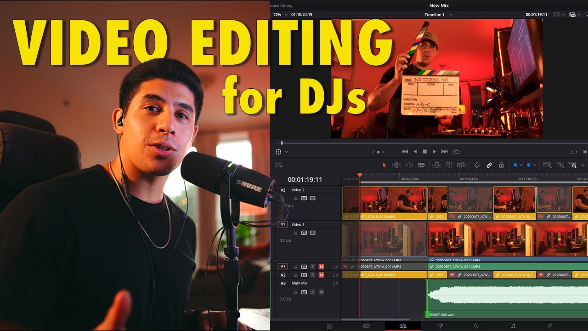This screenshot has width=588, height=331.
Task: Toggle Linked Selection chain icon
Action: click(x=489, y=165)
